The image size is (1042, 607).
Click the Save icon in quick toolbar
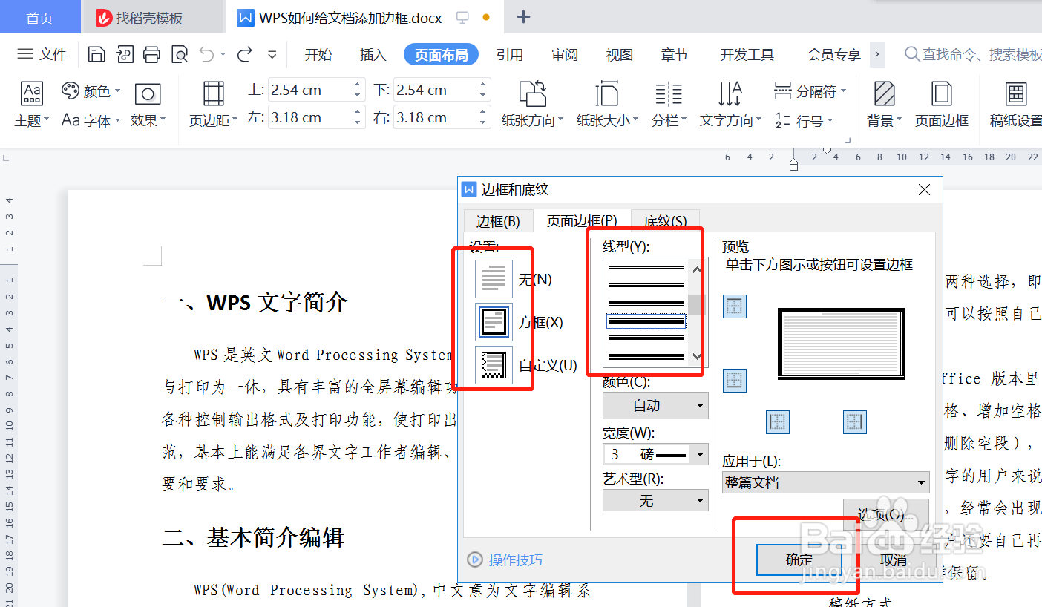(x=96, y=54)
